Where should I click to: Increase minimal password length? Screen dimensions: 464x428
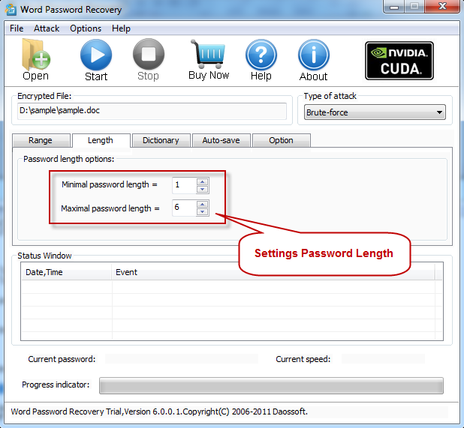pyautogui.click(x=203, y=181)
